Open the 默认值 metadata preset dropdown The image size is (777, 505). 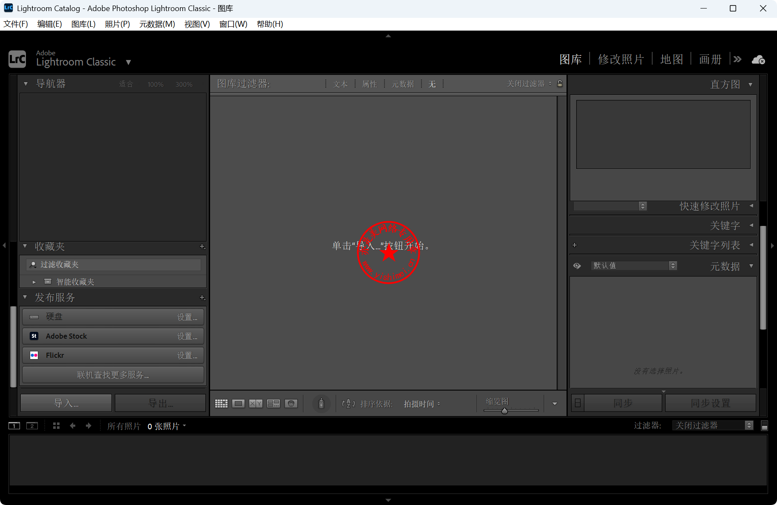[634, 266]
